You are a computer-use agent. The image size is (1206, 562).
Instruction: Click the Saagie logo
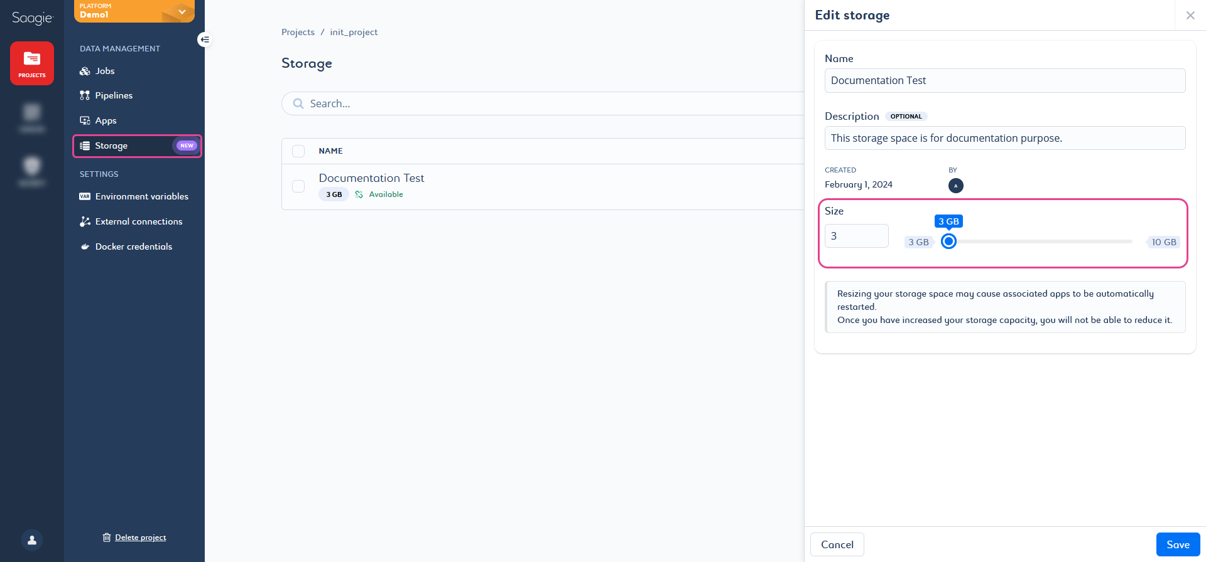pos(32,18)
